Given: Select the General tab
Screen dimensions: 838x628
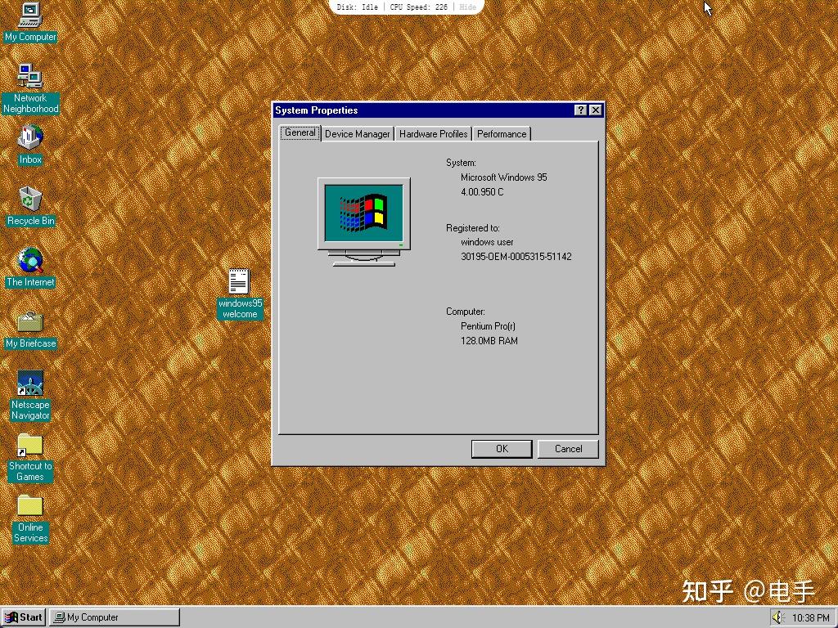Looking at the screenshot, I should coord(300,132).
